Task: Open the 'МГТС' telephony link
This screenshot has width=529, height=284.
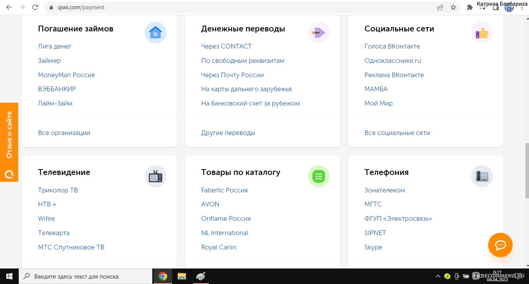Action: click(x=373, y=204)
